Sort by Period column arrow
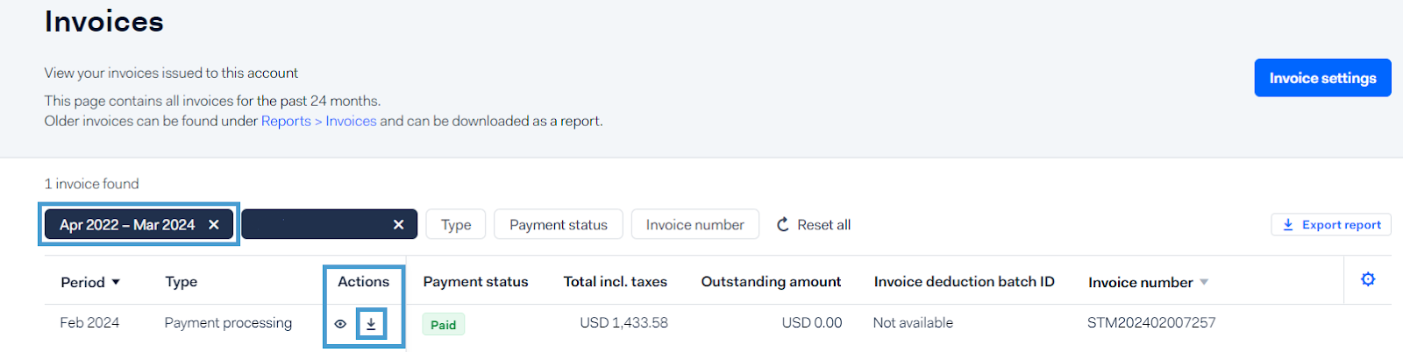 click(116, 282)
